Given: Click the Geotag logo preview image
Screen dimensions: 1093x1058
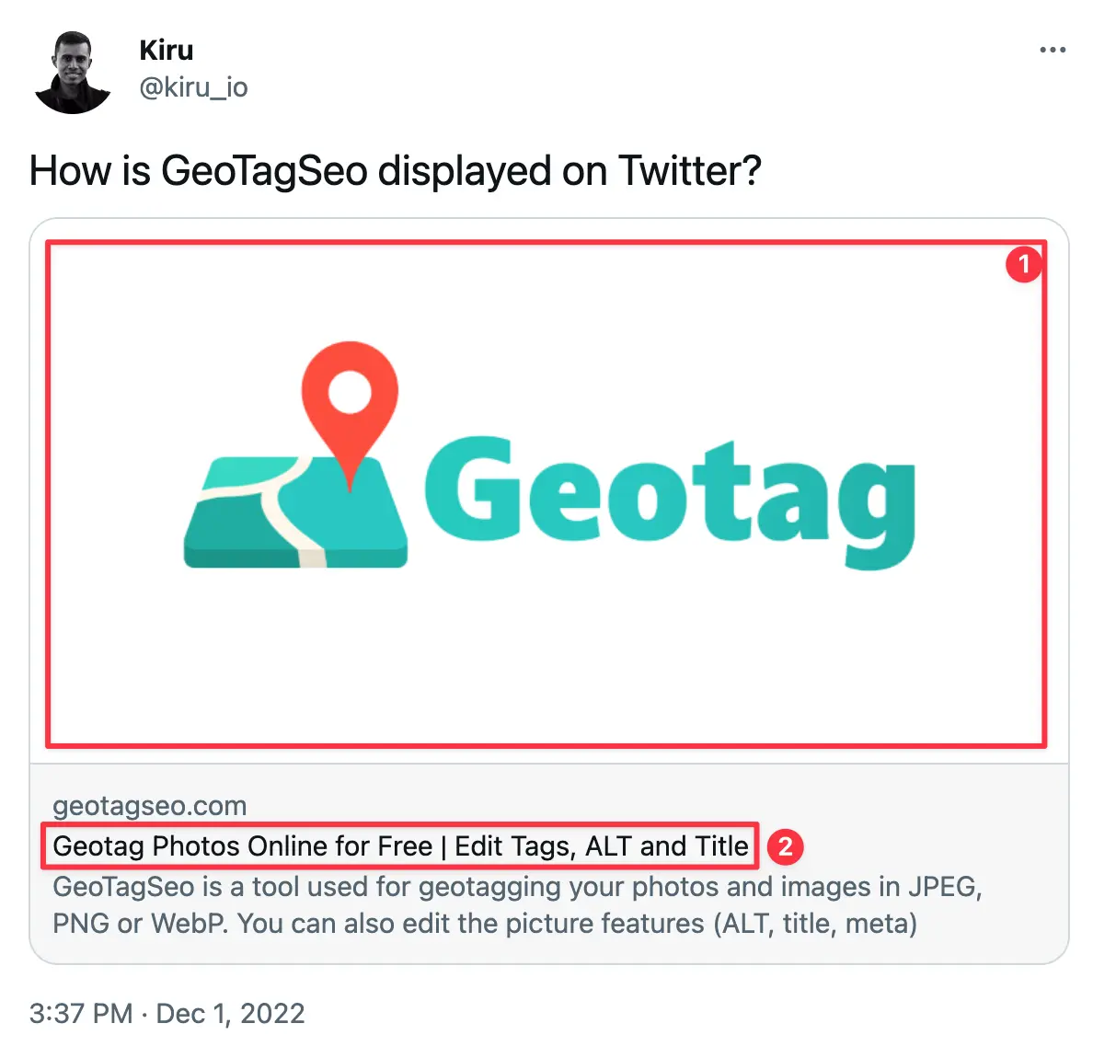Looking at the screenshot, I should (547, 492).
